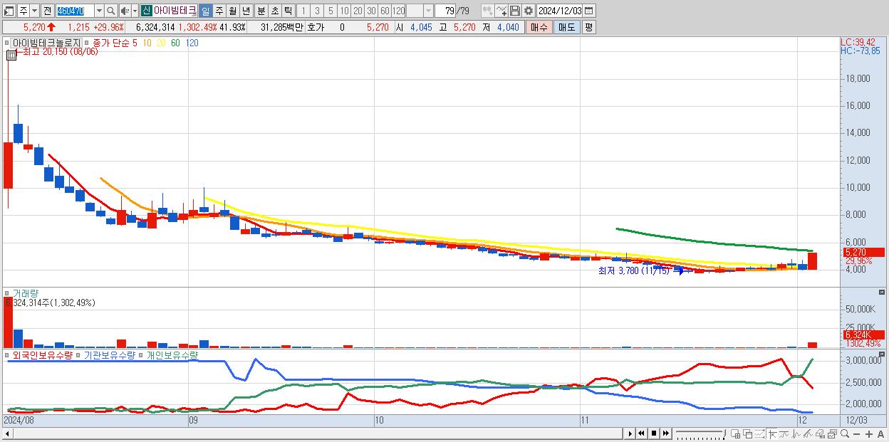Toggle the 개인보유수량 indicator marker
Viewport: 889px width, 442px height.
pos(141,355)
